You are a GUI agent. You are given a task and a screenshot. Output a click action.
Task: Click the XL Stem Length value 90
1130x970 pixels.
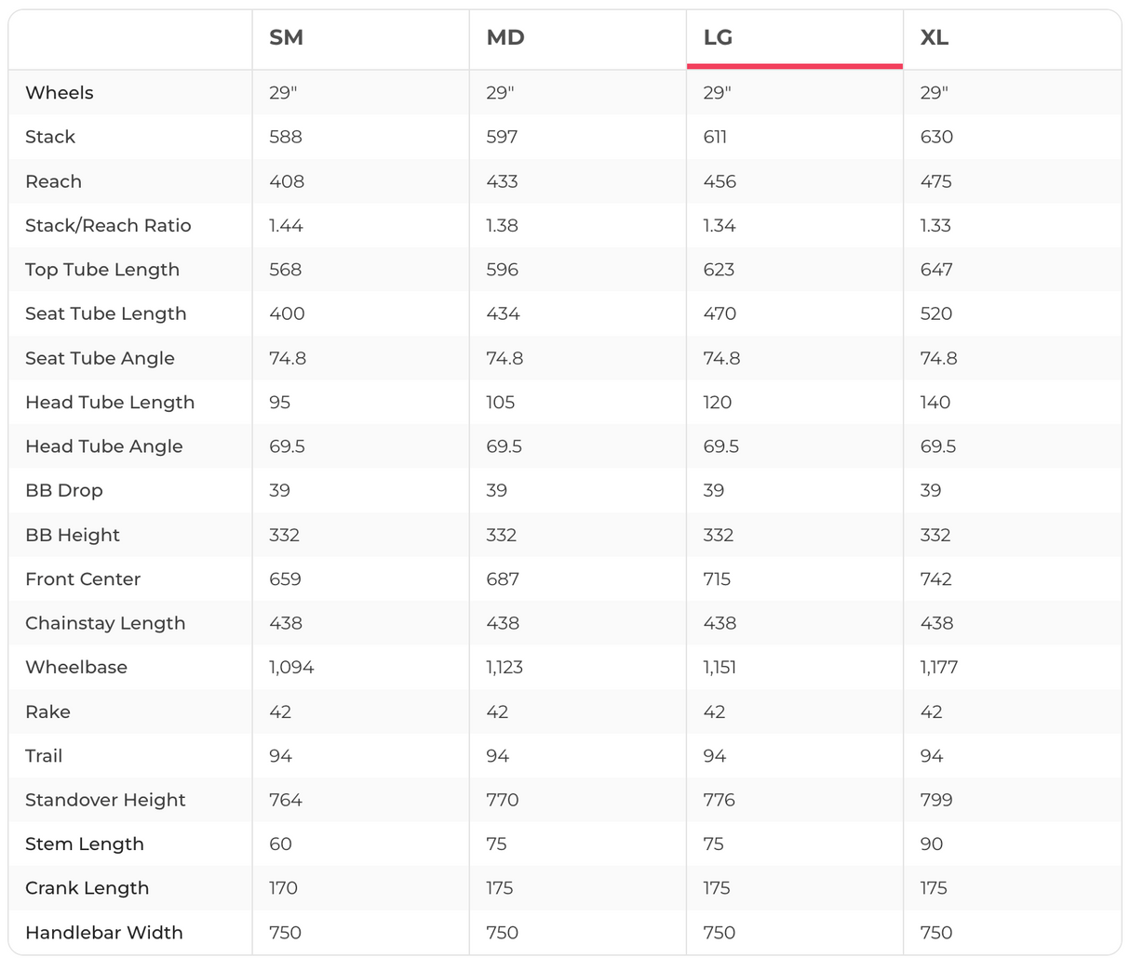tap(932, 844)
